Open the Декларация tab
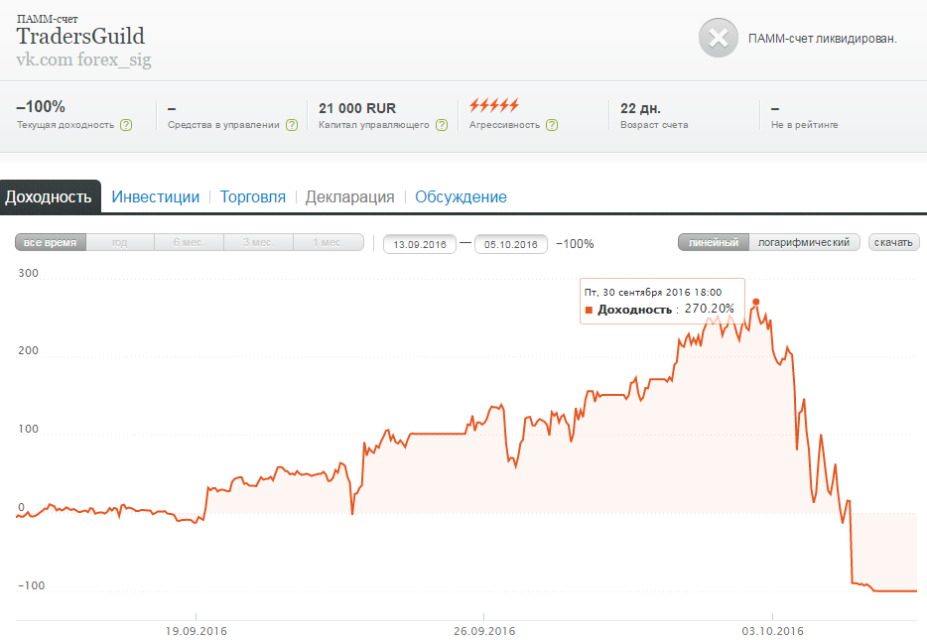Image resolution: width=927 pixels, height=640 pixels. (x=349, y=196)
